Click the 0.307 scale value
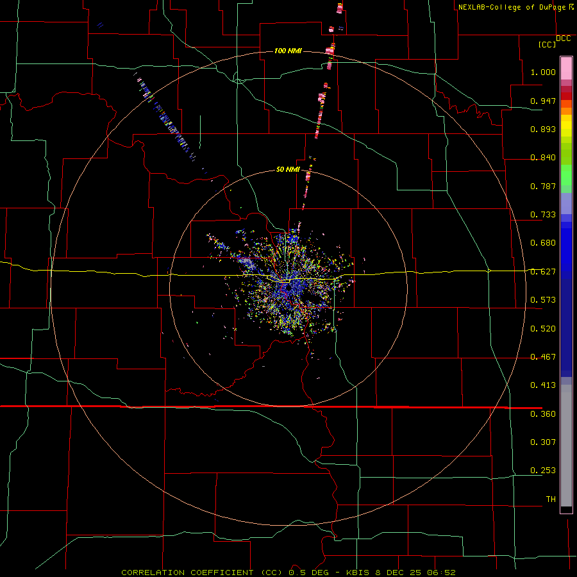 tap(543, 442)
